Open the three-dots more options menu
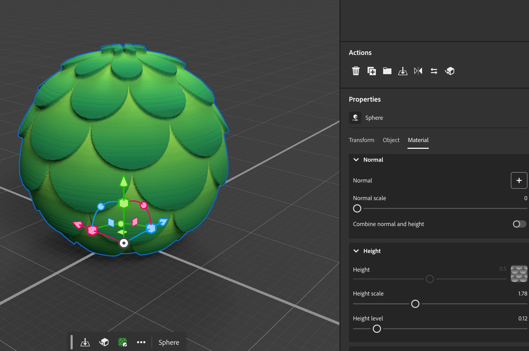The height and width of the screenshot is (351, 529). [141, 342]
